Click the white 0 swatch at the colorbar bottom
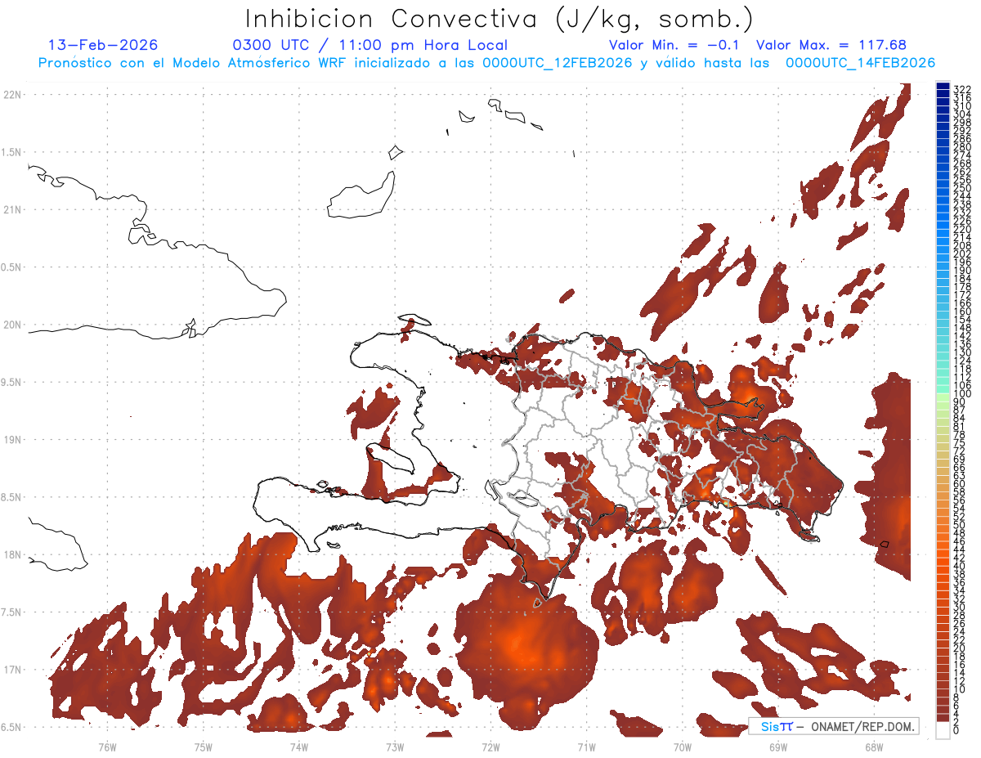The image size is (981, 758). click(943, 729)
